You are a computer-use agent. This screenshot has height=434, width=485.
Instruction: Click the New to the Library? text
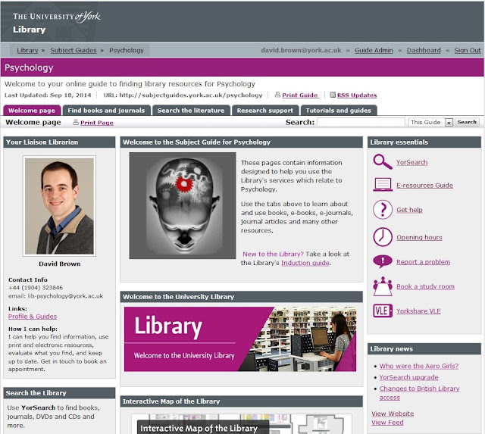click(x=273, y=254)
